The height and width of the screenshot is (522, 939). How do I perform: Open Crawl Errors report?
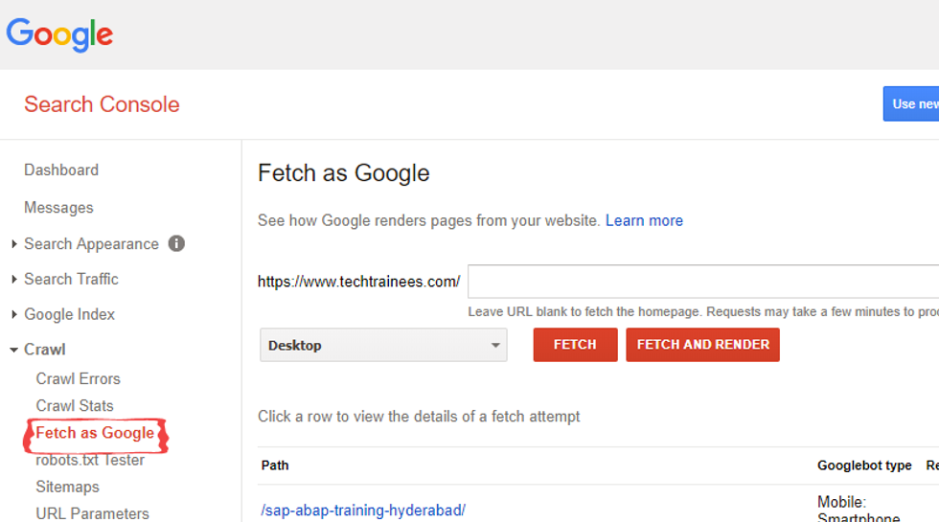point(78,379)
